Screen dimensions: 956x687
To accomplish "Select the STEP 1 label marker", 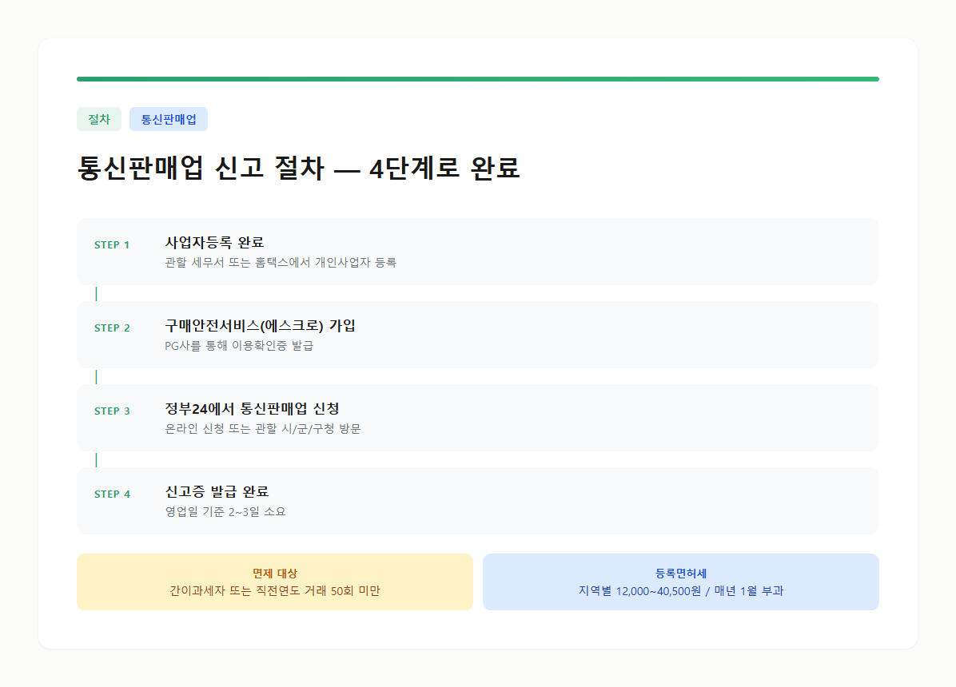I will tap(112, 245).
